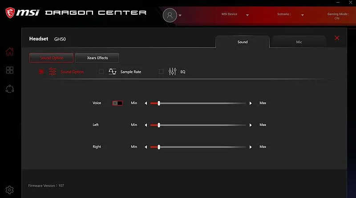Click the user profile avatar icon
Screen dimensions: 356x198
click(x=170, y=15)
